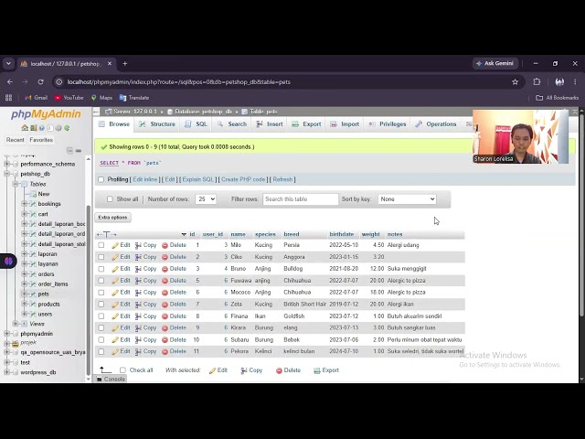Expand the orders table node
585x439 pixels.
click(24, 274)
